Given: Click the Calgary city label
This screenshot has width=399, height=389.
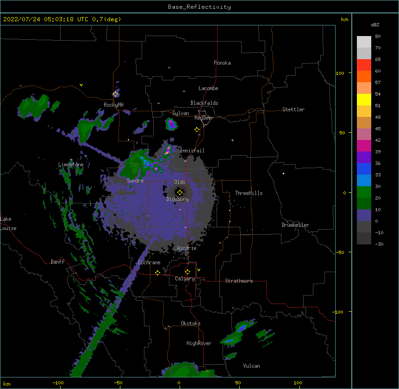Looking at the screenshot, I should click(185, 279).
